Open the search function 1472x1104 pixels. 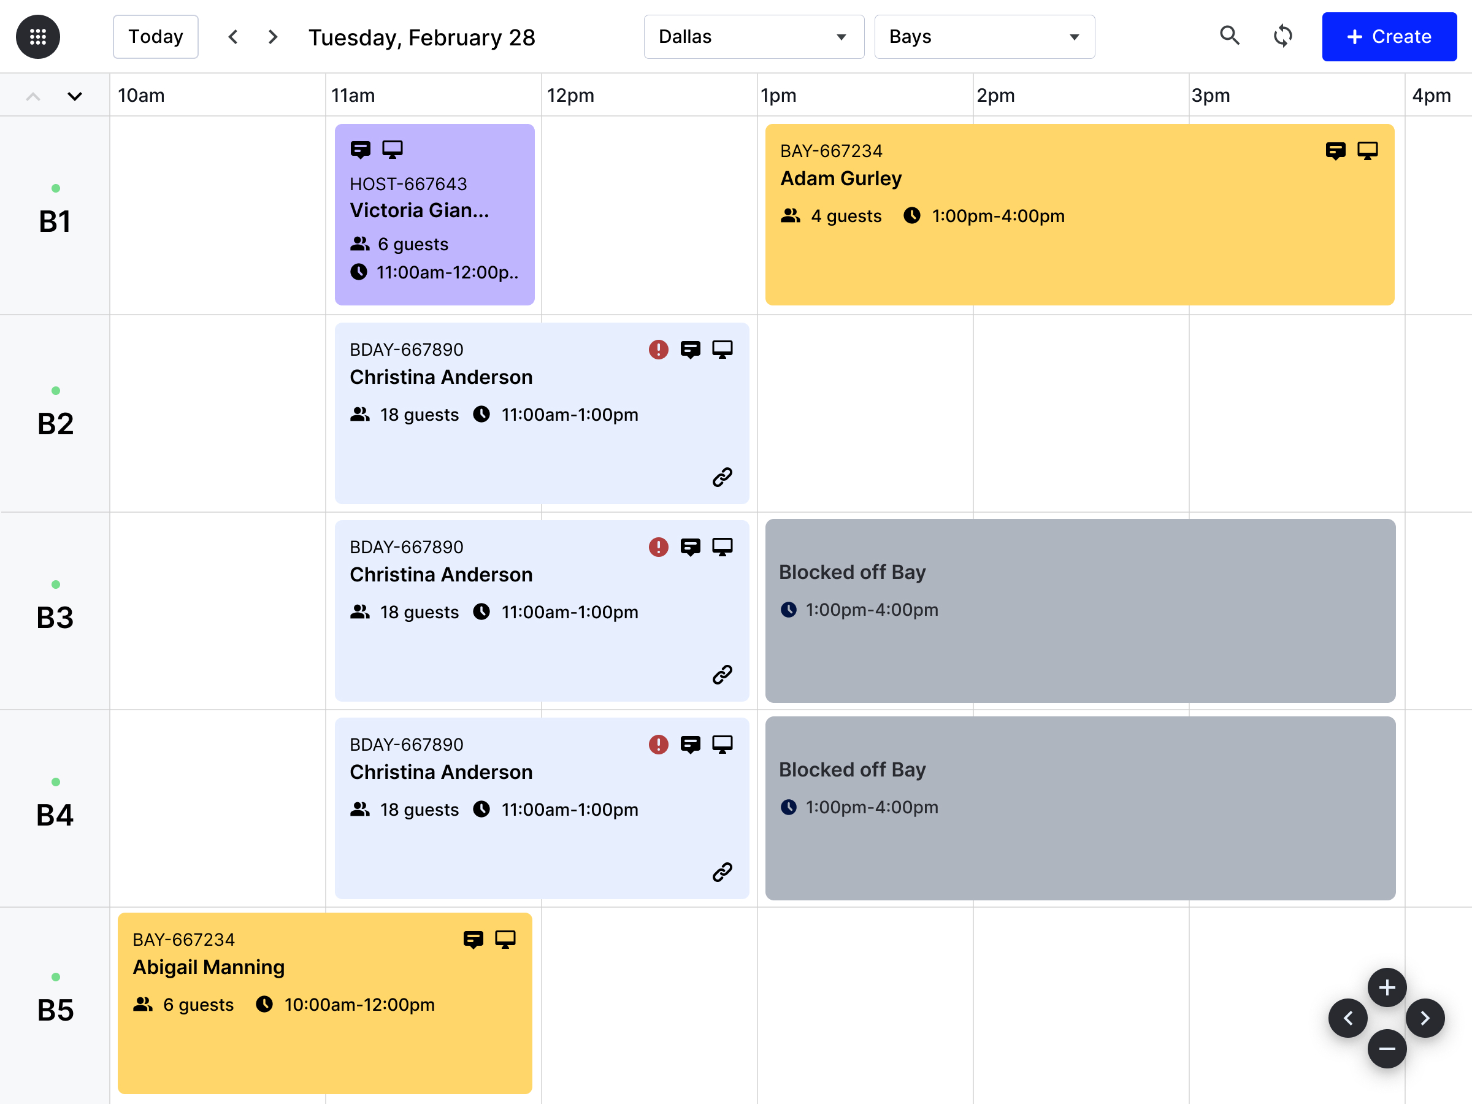click(x=1230, y=37)
